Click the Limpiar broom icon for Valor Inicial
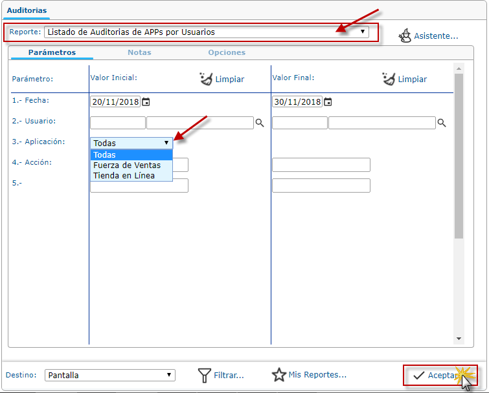This screenshot has width=489, height=393. [207, 79]
